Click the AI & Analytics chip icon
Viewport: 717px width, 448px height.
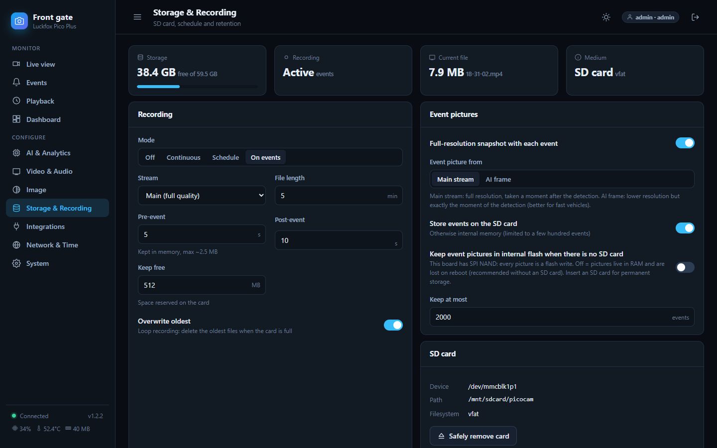point(16,153)
